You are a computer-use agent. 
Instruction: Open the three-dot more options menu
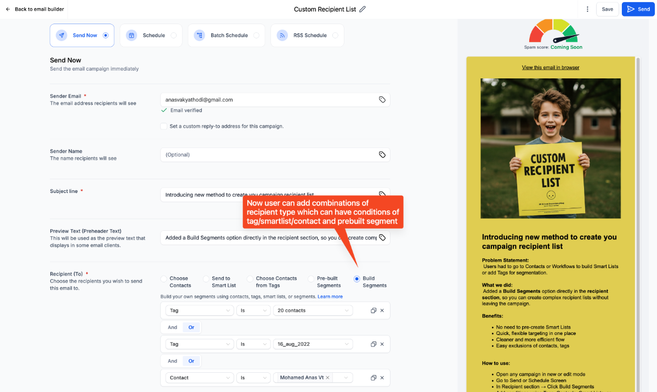(x=587, y=9)
